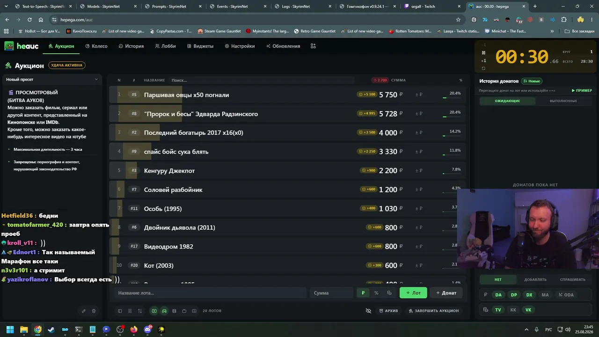Toggle the gamepad category icon
Image resolution: width=599 pixels, height=337 pixels.
point(164,311)
